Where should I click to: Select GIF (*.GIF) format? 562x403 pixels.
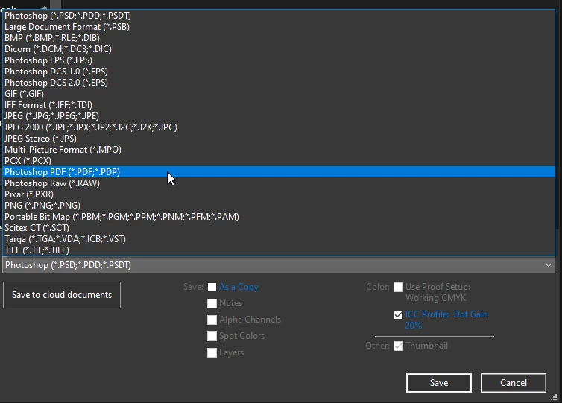pyautogui.click(x=279, y=94)
